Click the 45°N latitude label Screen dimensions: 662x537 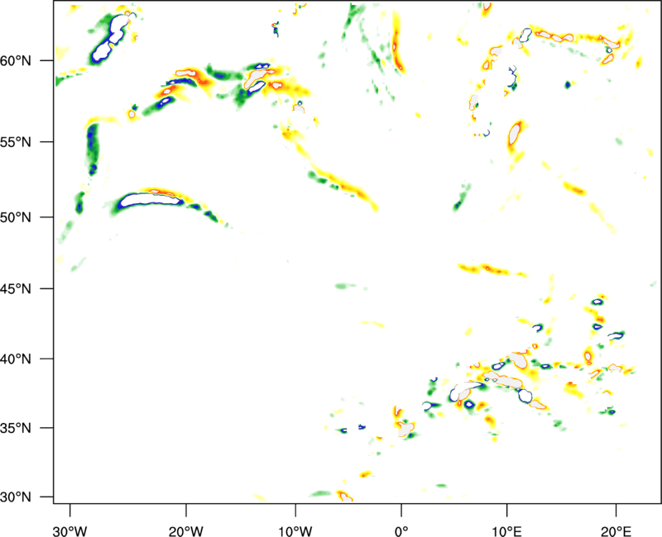[16, 288]
